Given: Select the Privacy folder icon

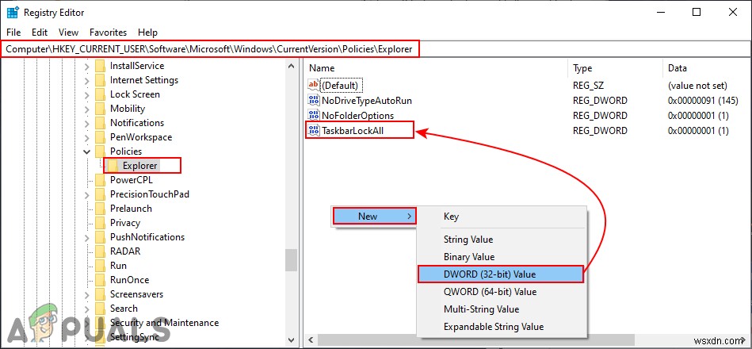Looking at the screenshot, I should click(x=100, y=223).
